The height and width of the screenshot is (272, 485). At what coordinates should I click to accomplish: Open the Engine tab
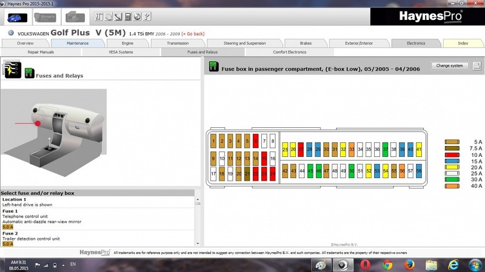[127, 43]
